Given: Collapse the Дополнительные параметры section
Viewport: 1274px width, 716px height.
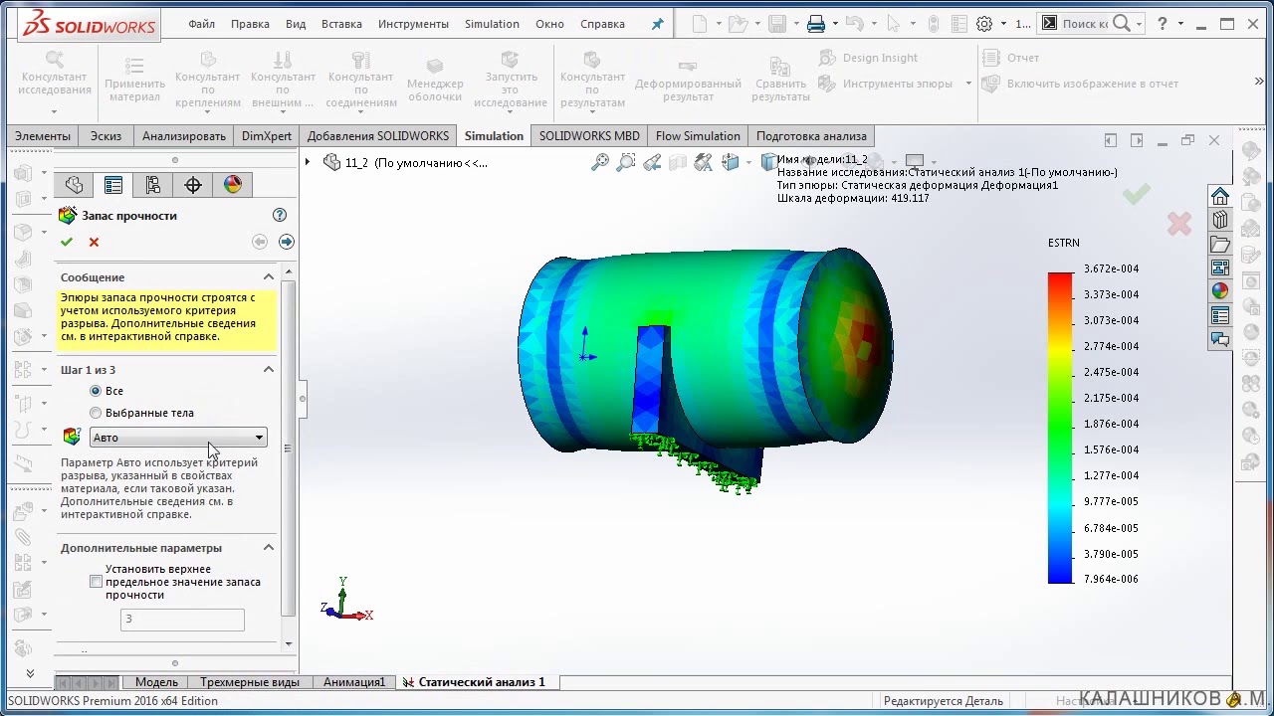Looking at the screenshot, I should (x=268, y=548).
